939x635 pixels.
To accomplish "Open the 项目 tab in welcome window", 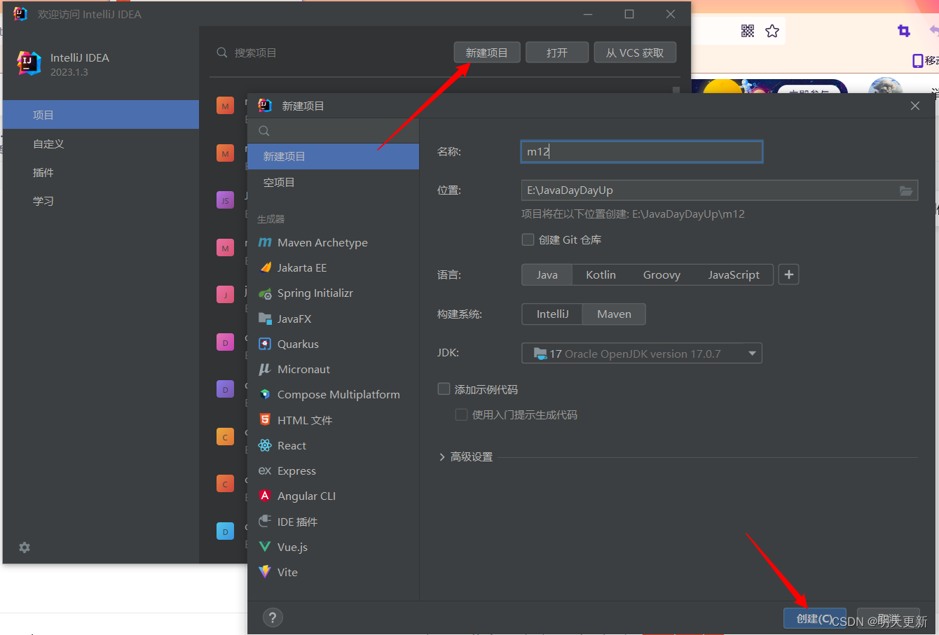I will click(x=101, y=115).
